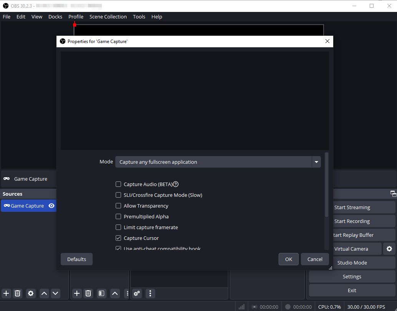This screenshot has height=311, width=397.
Task: Hide the Game Capture source visibility eye
Action: click(51, 206)
